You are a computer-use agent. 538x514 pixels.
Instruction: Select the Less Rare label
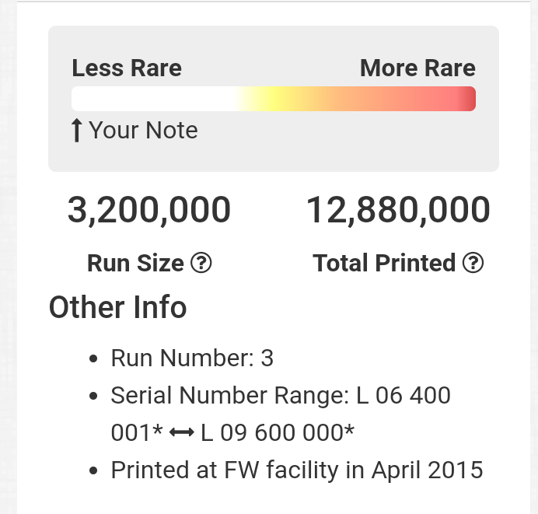click(127, 68)
